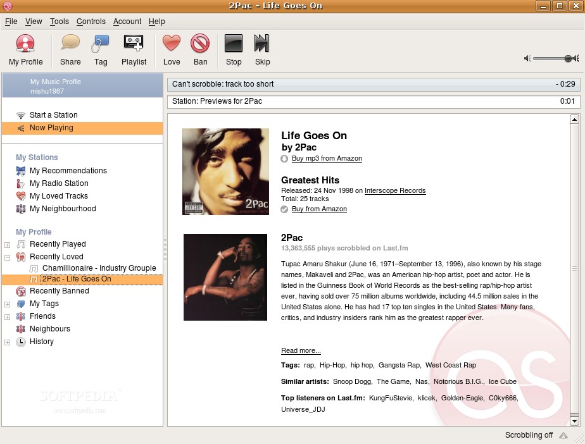Viewport: 585px width, 444px height.
Task: Click the West Coast Rap tag
Action: tap(451, 366)
